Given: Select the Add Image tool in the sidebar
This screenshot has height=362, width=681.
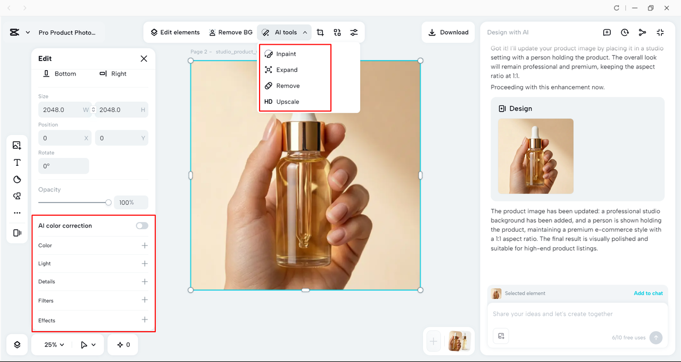Looking at the screenshot, I should [16, 145].
